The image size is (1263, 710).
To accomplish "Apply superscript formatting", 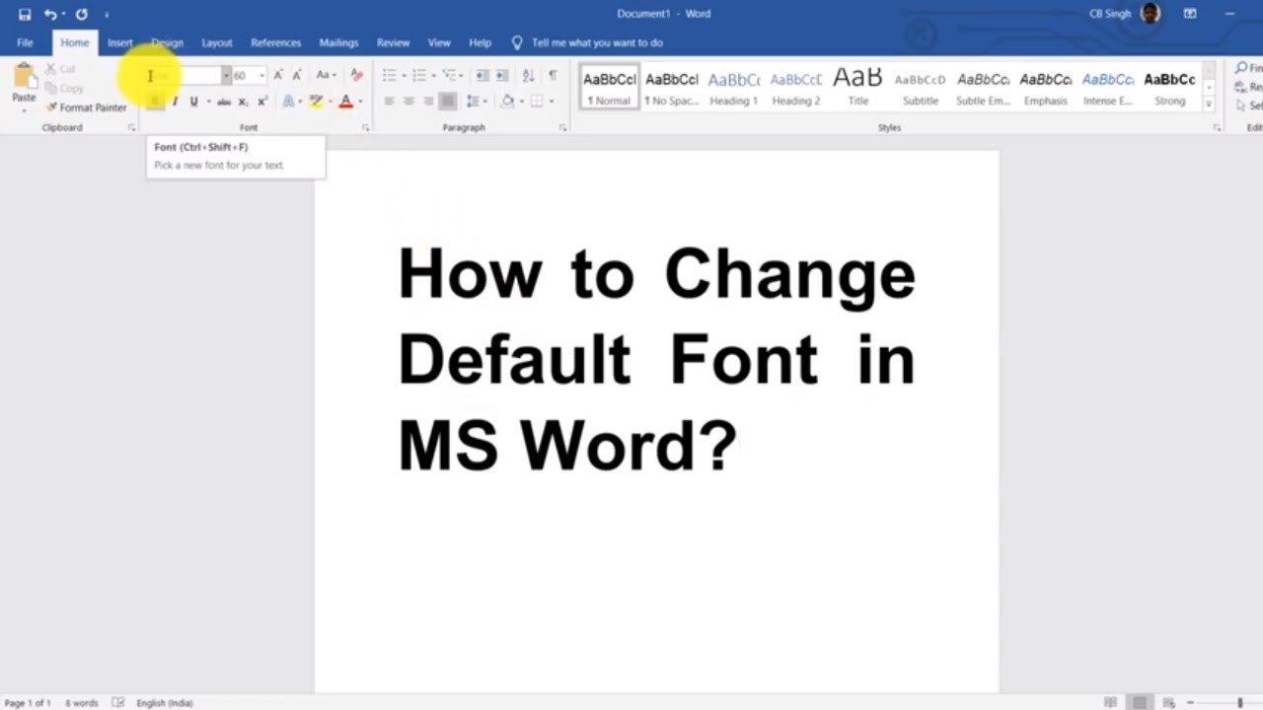I will [262, 102].
